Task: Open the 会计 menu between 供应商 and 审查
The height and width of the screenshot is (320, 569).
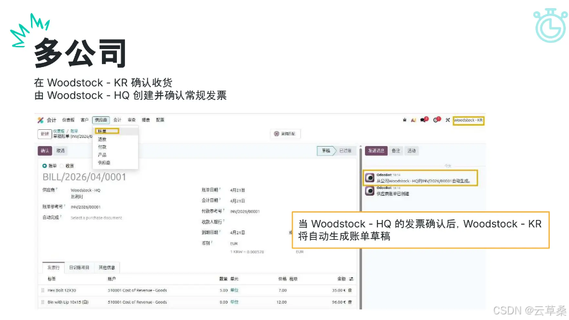Action: (x=117, y=120)
